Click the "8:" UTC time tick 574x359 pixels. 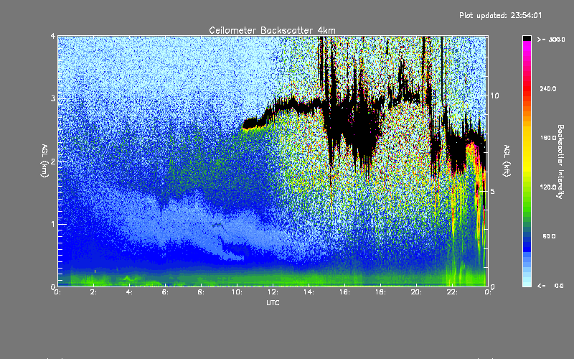click(x=202, y=292)
